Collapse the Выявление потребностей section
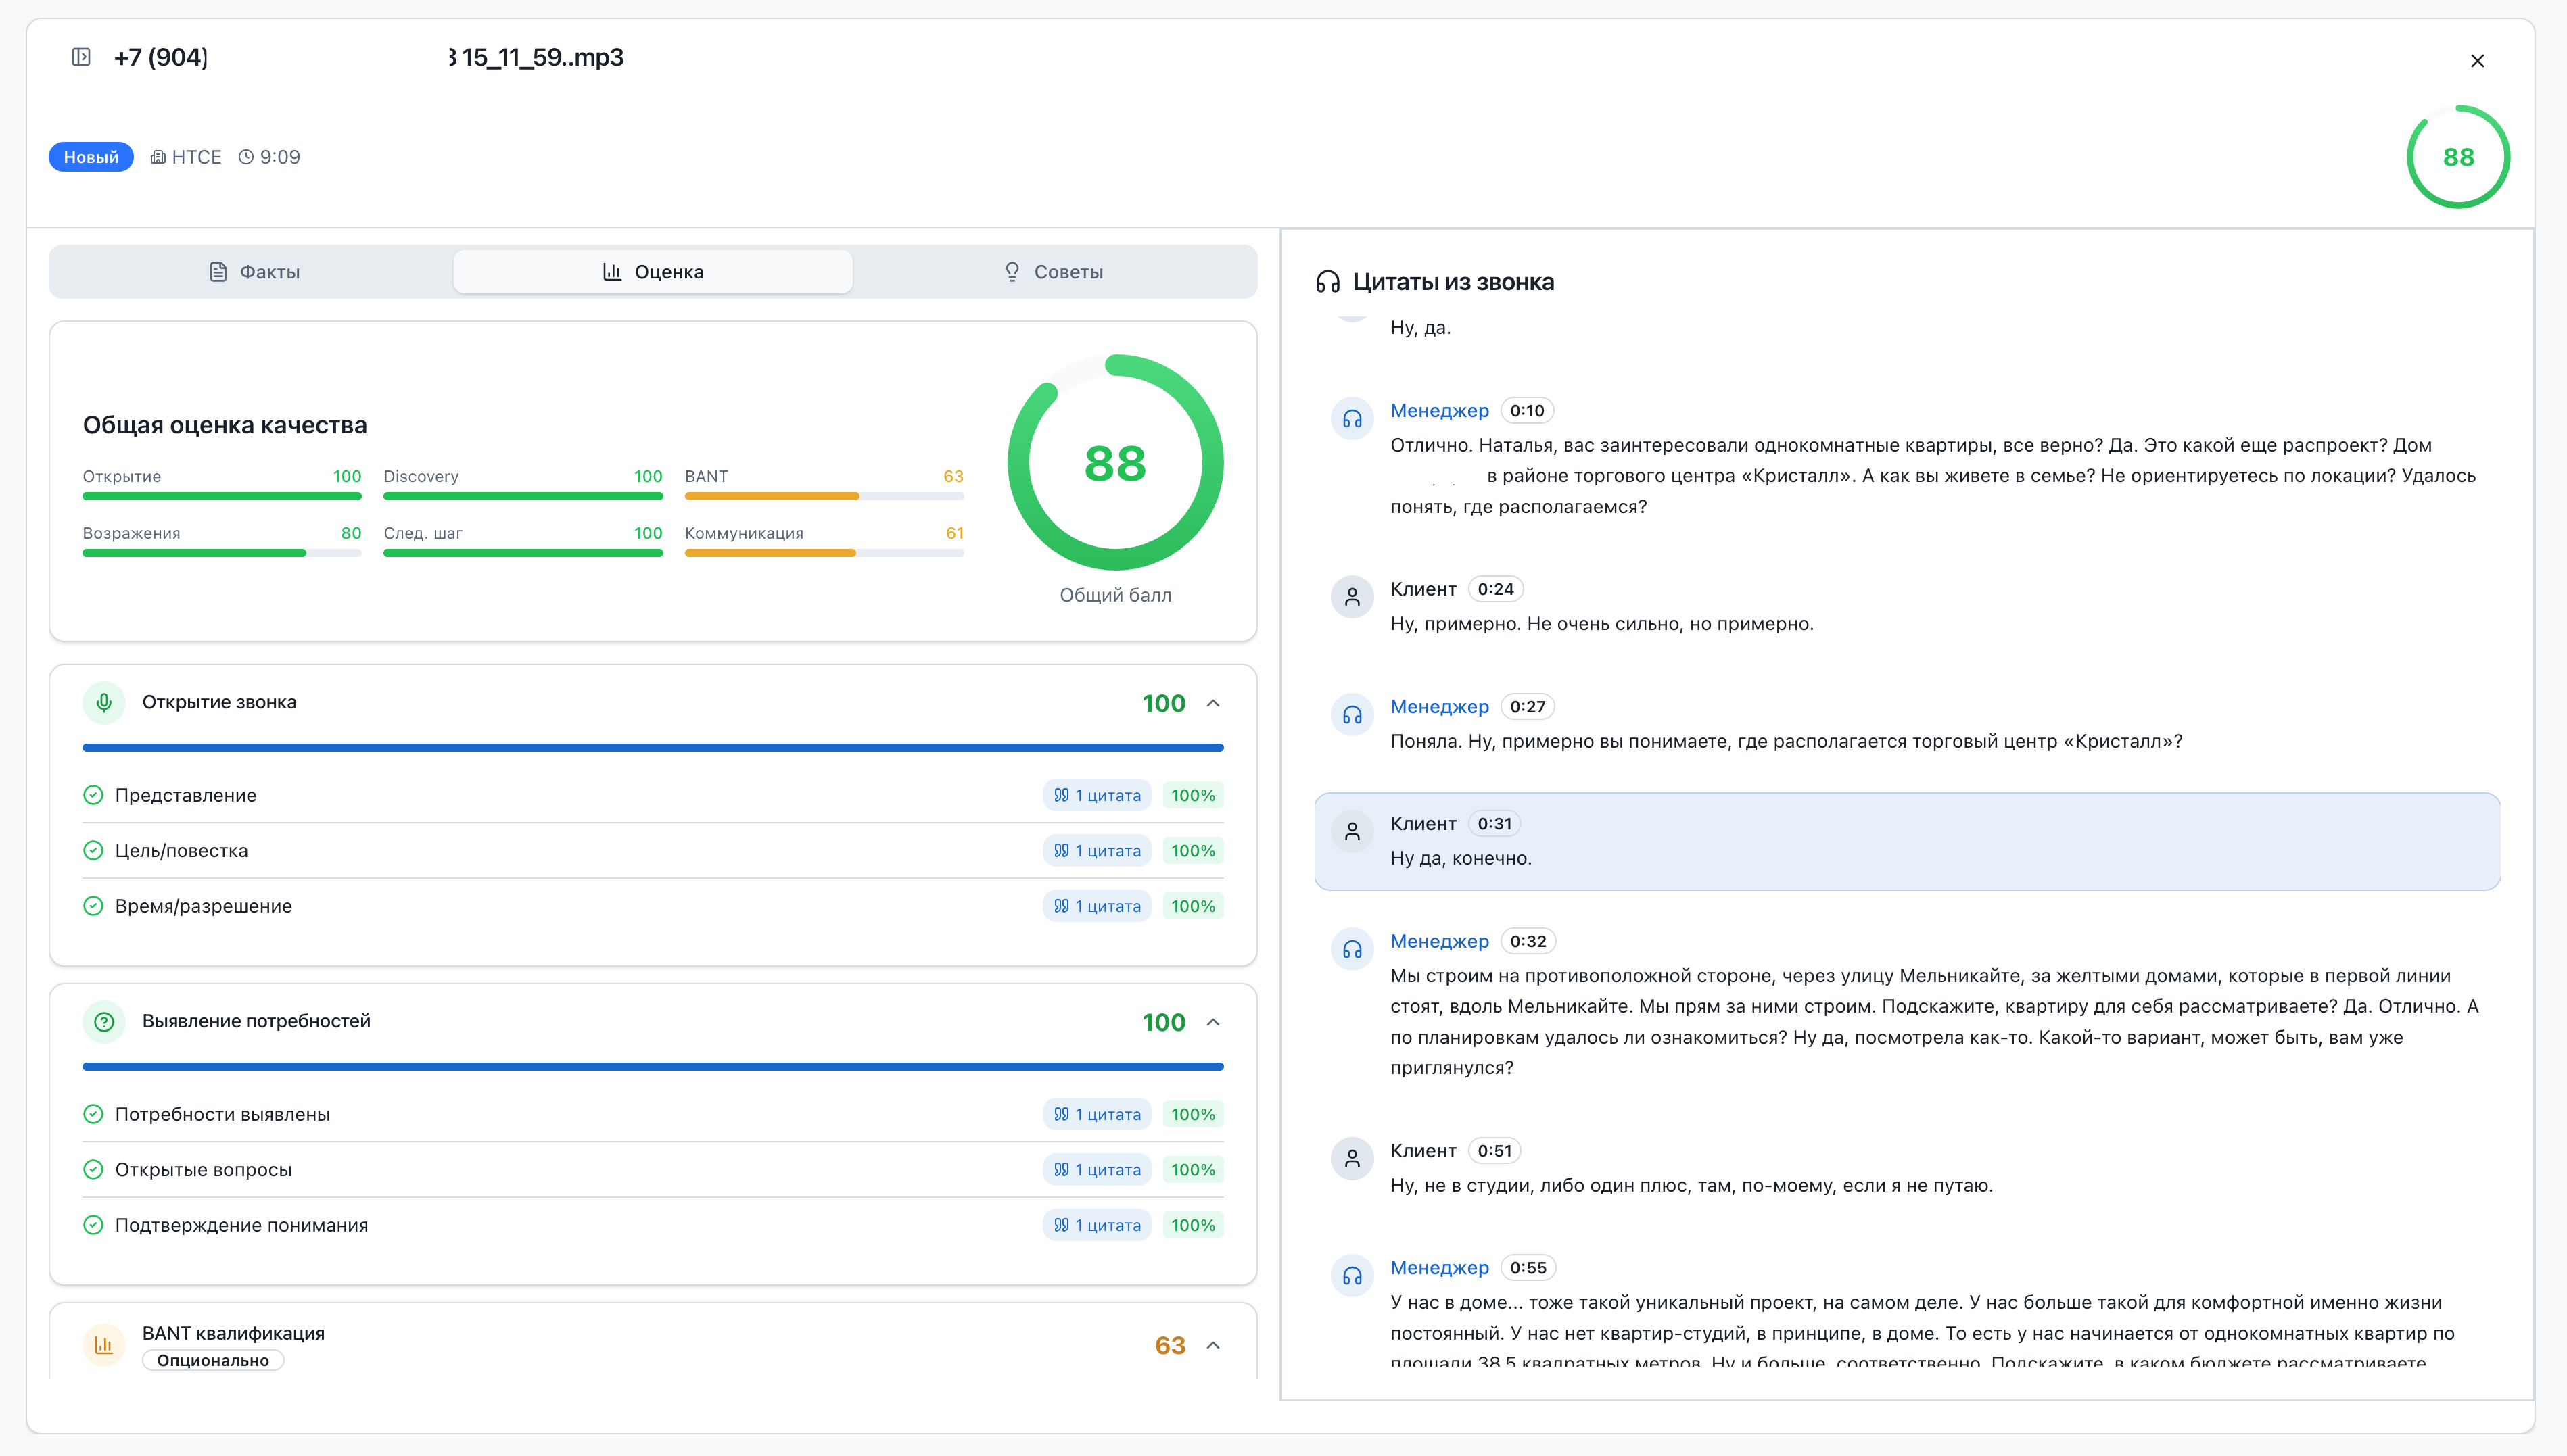This screenshot has width=2567, height=1456. point(1213,1022)
